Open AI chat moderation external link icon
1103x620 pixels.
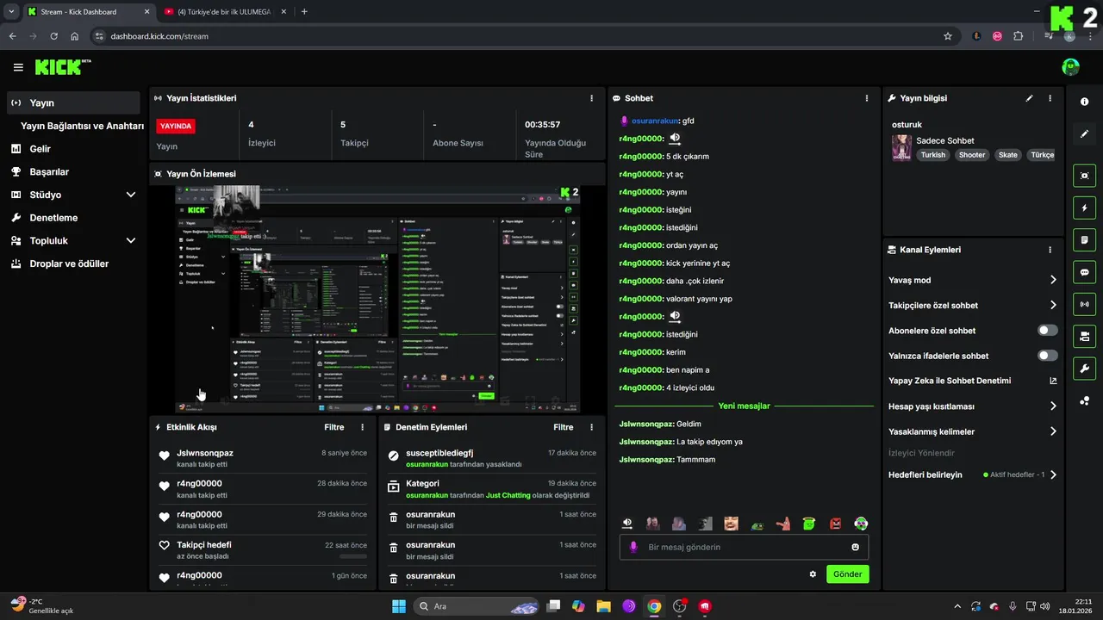(1052, 381)
